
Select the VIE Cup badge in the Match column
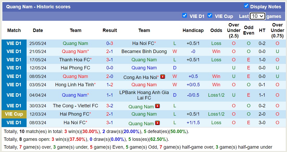[14, 114]
